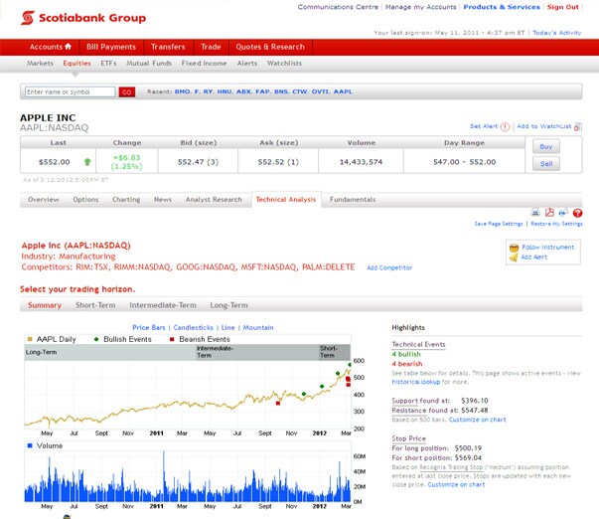
Task: Switch to the Fundamentals tab
Action: pos(353,199)
